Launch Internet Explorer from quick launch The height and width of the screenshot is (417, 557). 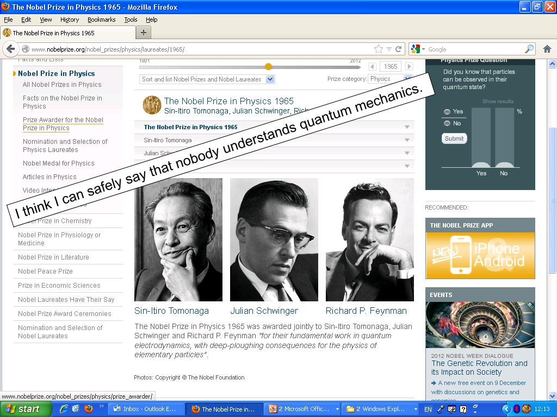(x=64, y=409)
